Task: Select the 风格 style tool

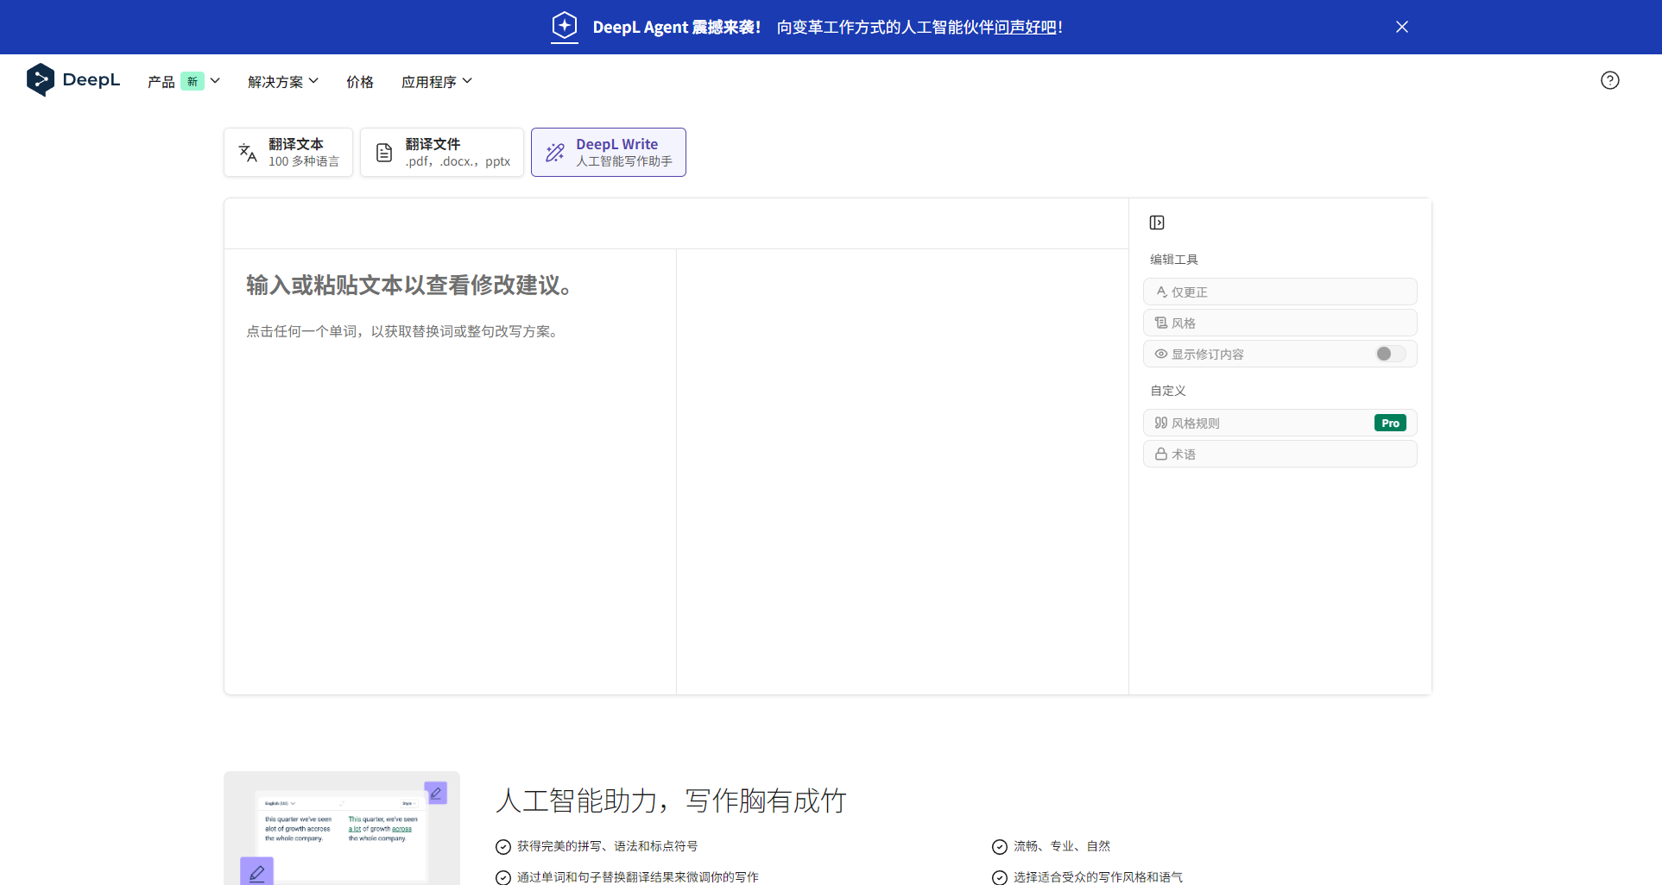Action: tap(1279, 322)
